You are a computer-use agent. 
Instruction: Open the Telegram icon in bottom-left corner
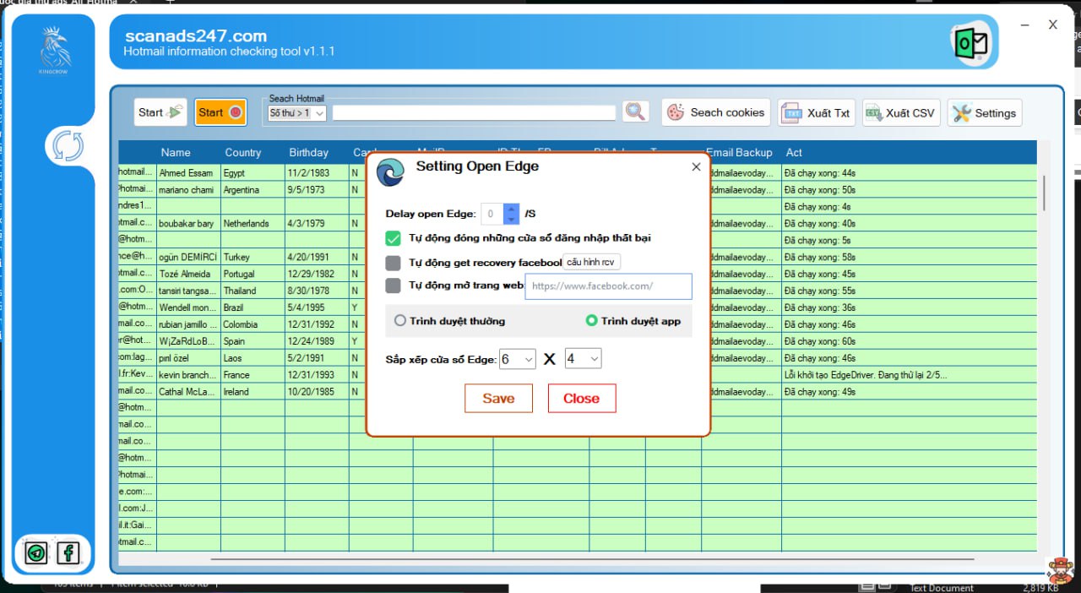(36, 553)
